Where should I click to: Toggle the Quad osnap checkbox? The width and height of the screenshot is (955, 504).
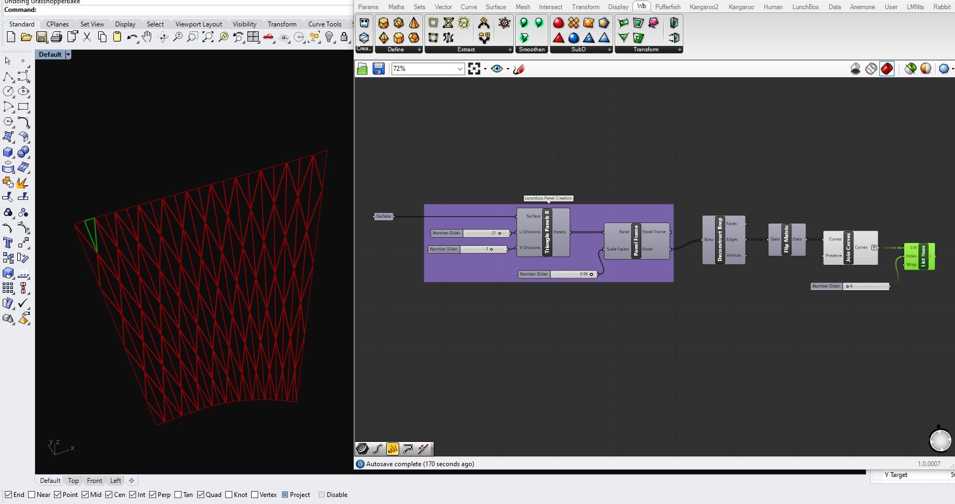coord(201,495)
